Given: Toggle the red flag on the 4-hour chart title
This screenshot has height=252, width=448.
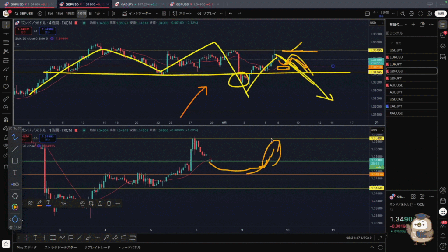Looking at the screenshot, I should pyautogui.click(x=76, y=23).
